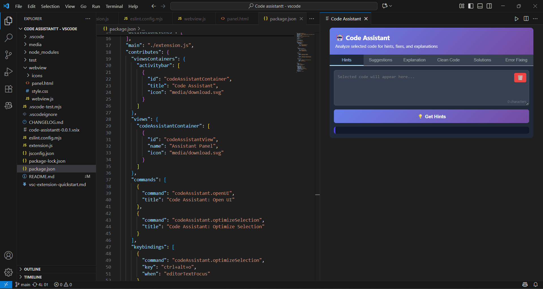Toggle bottom panel visibility
This screenshot has height=289, width=543.
(480, 6)
